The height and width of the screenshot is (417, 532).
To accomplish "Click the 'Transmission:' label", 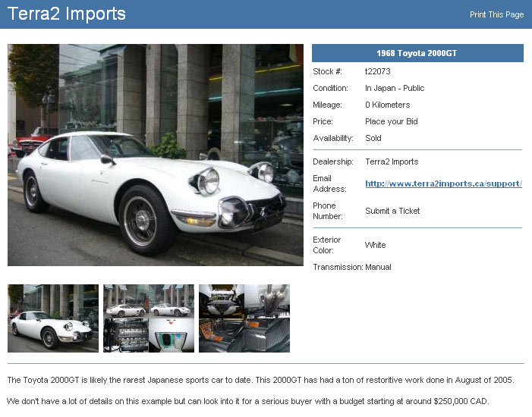I will point(338,267).
